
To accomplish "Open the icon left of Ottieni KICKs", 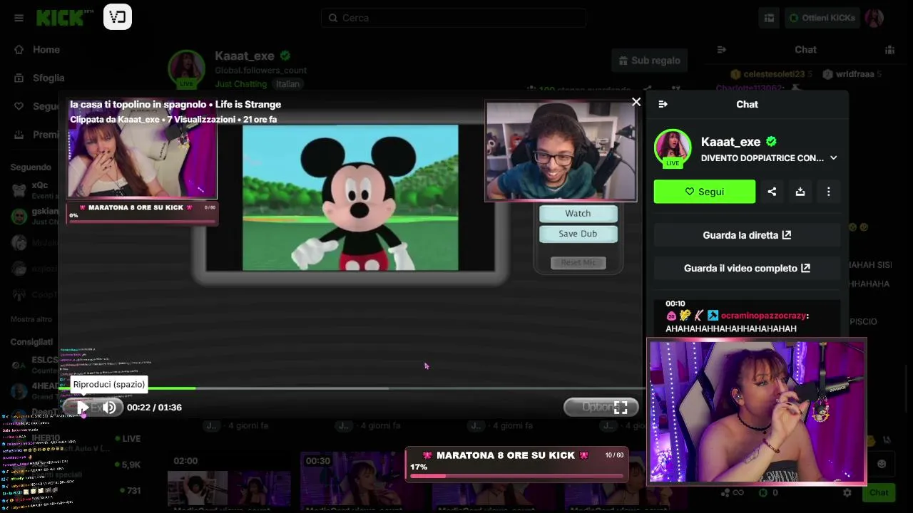I will pos(769,18).
